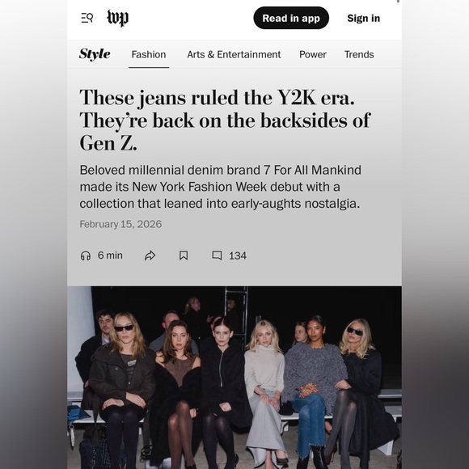Click the Read in app button
The width and height of the screenshot is (469, 469).
point(291,18)
